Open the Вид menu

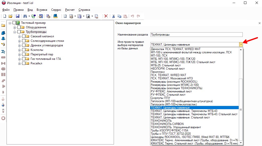pos(30,10)
